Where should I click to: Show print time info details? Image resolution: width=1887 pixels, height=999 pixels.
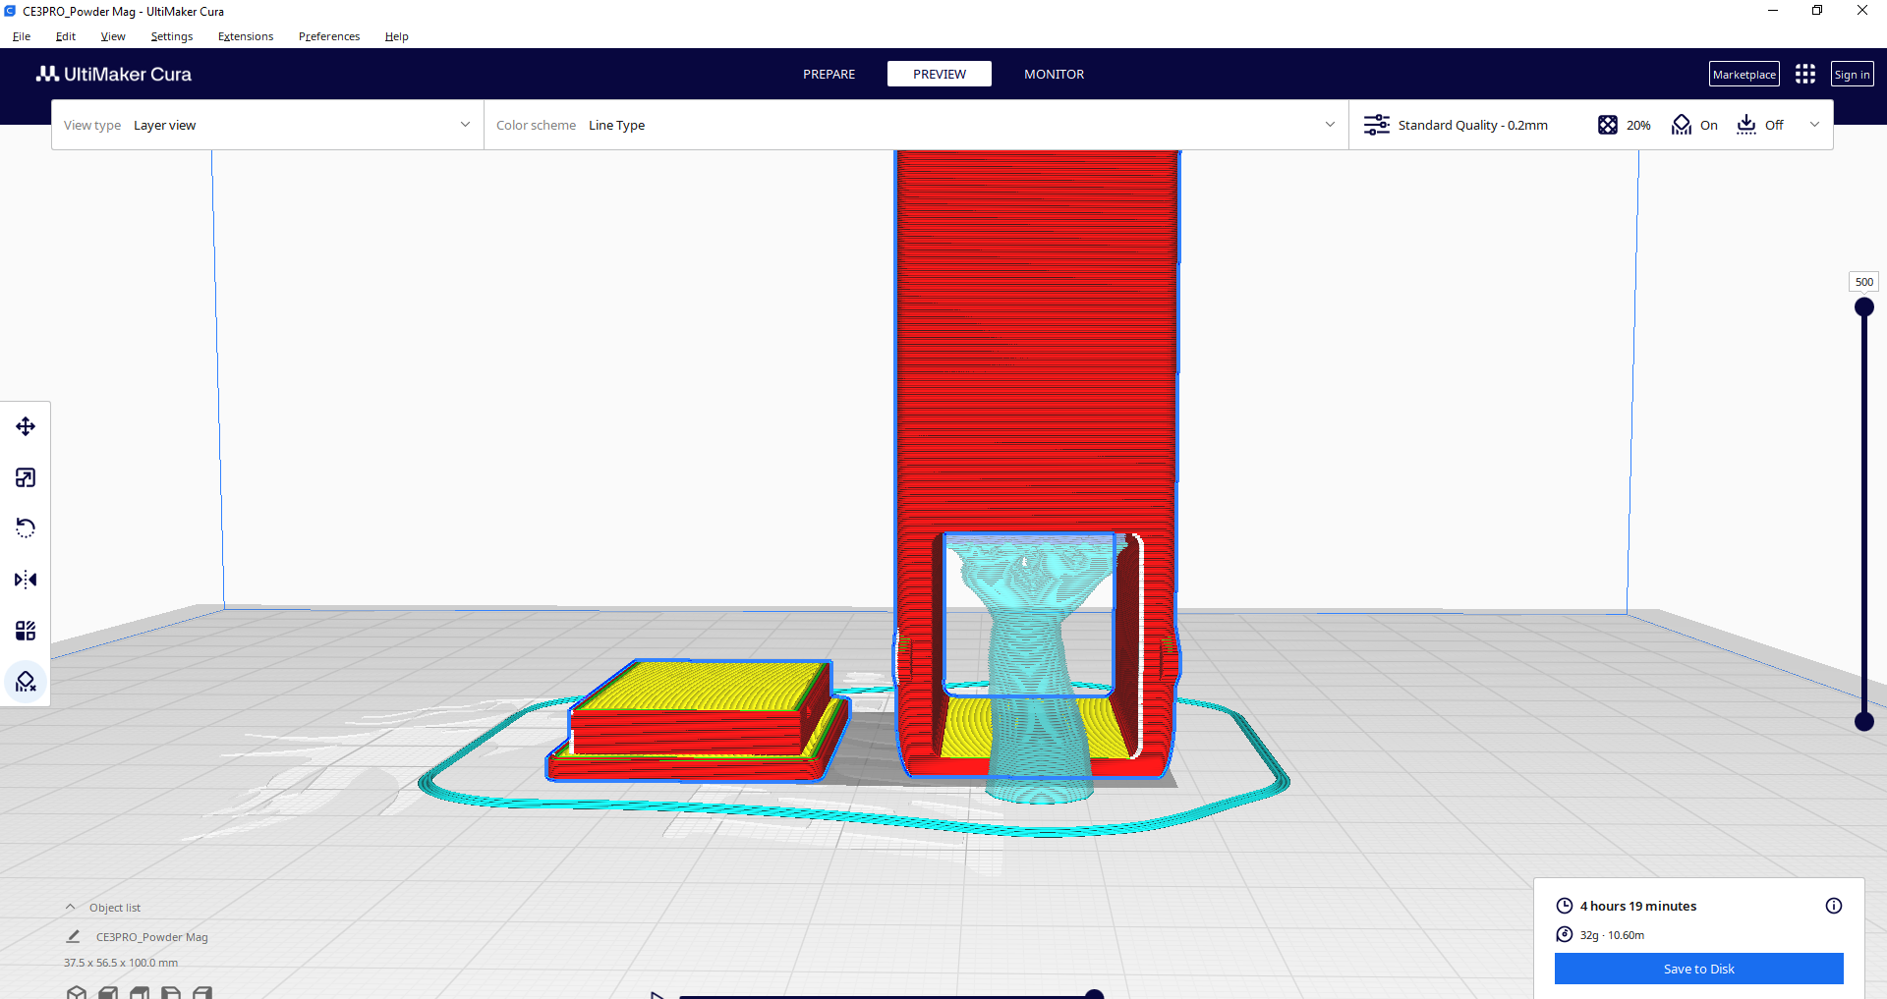[1834, 906]
